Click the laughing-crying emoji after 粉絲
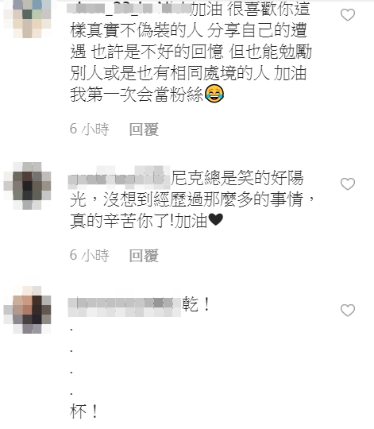Screen dimensions: 374x429 point(214,94)
